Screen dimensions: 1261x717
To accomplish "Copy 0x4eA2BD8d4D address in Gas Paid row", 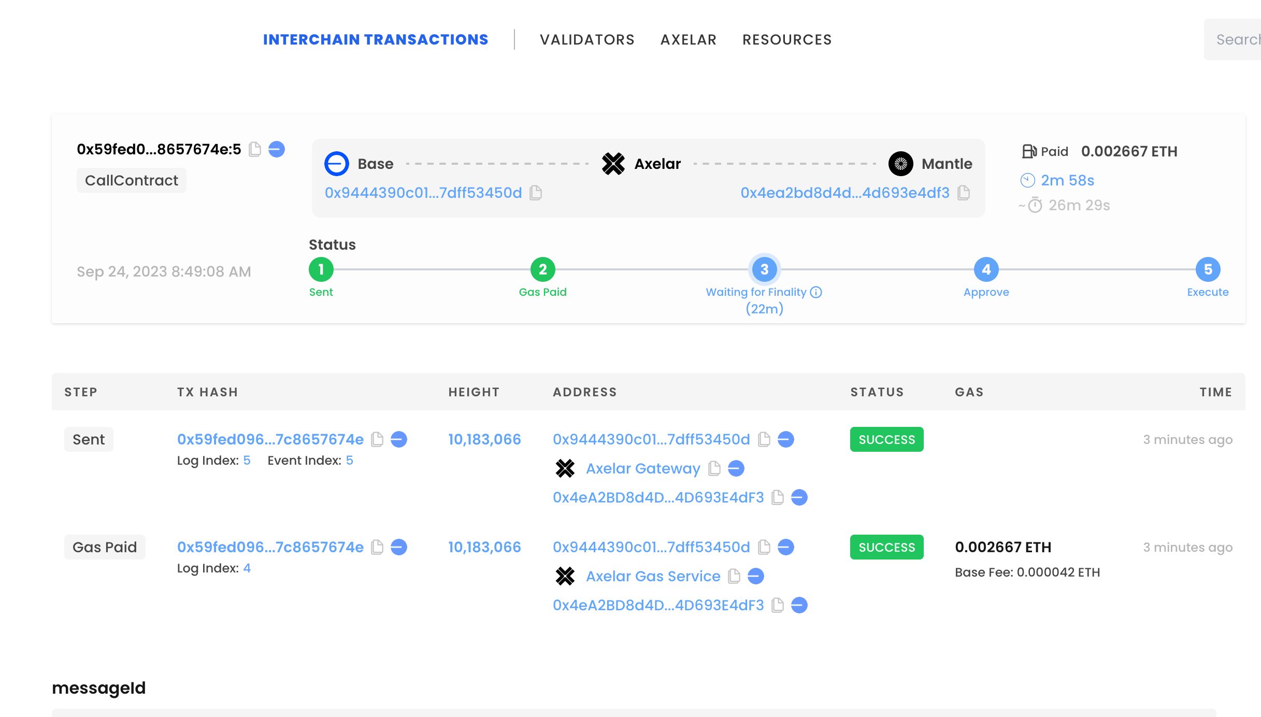I will click(778, 605).
